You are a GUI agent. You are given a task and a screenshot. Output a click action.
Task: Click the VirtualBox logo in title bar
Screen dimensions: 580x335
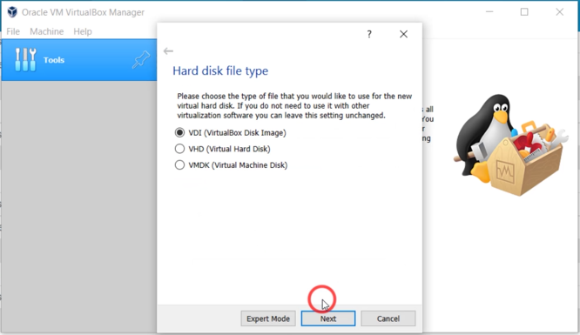(x=12, y=12)
